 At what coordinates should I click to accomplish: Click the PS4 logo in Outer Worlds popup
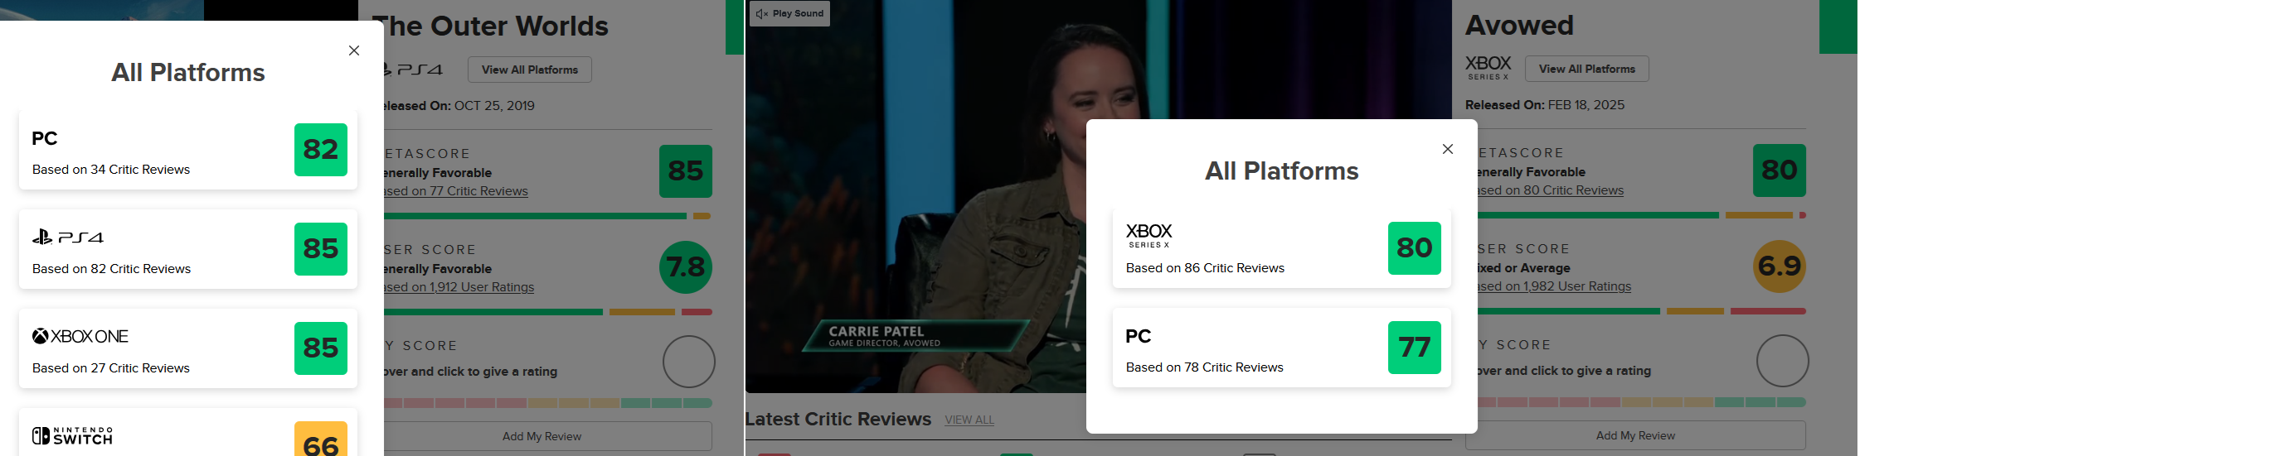[67, 238]
